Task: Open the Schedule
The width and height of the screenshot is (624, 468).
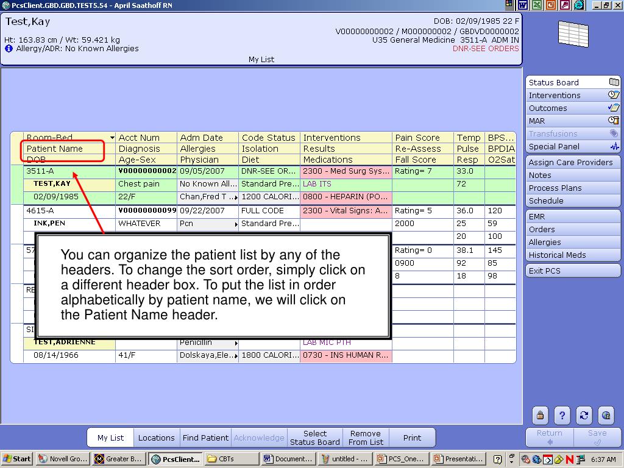Action: [573, 200]
